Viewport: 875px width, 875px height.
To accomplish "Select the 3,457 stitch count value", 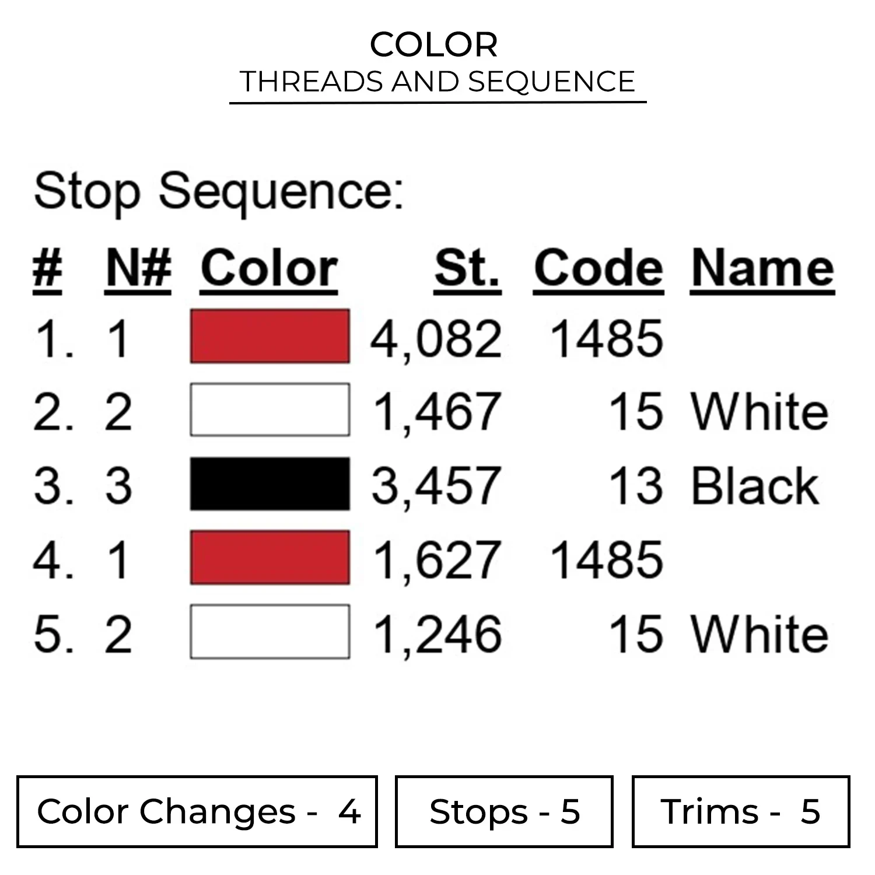I will [436, 485].
